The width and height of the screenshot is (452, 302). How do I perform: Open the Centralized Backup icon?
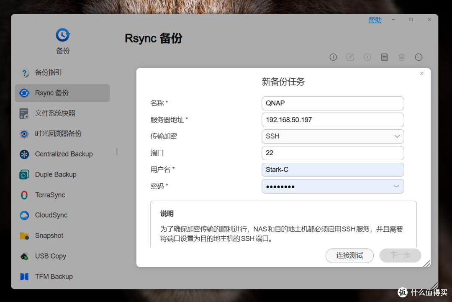coord(24,154)
